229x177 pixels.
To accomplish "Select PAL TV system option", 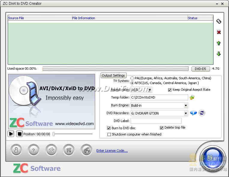I will click(132, 78).
